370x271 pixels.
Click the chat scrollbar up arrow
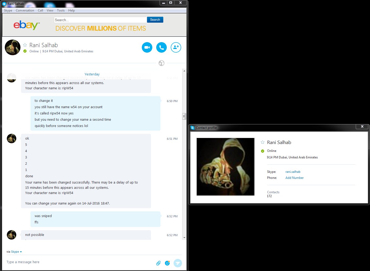click(x=184, y=71)
